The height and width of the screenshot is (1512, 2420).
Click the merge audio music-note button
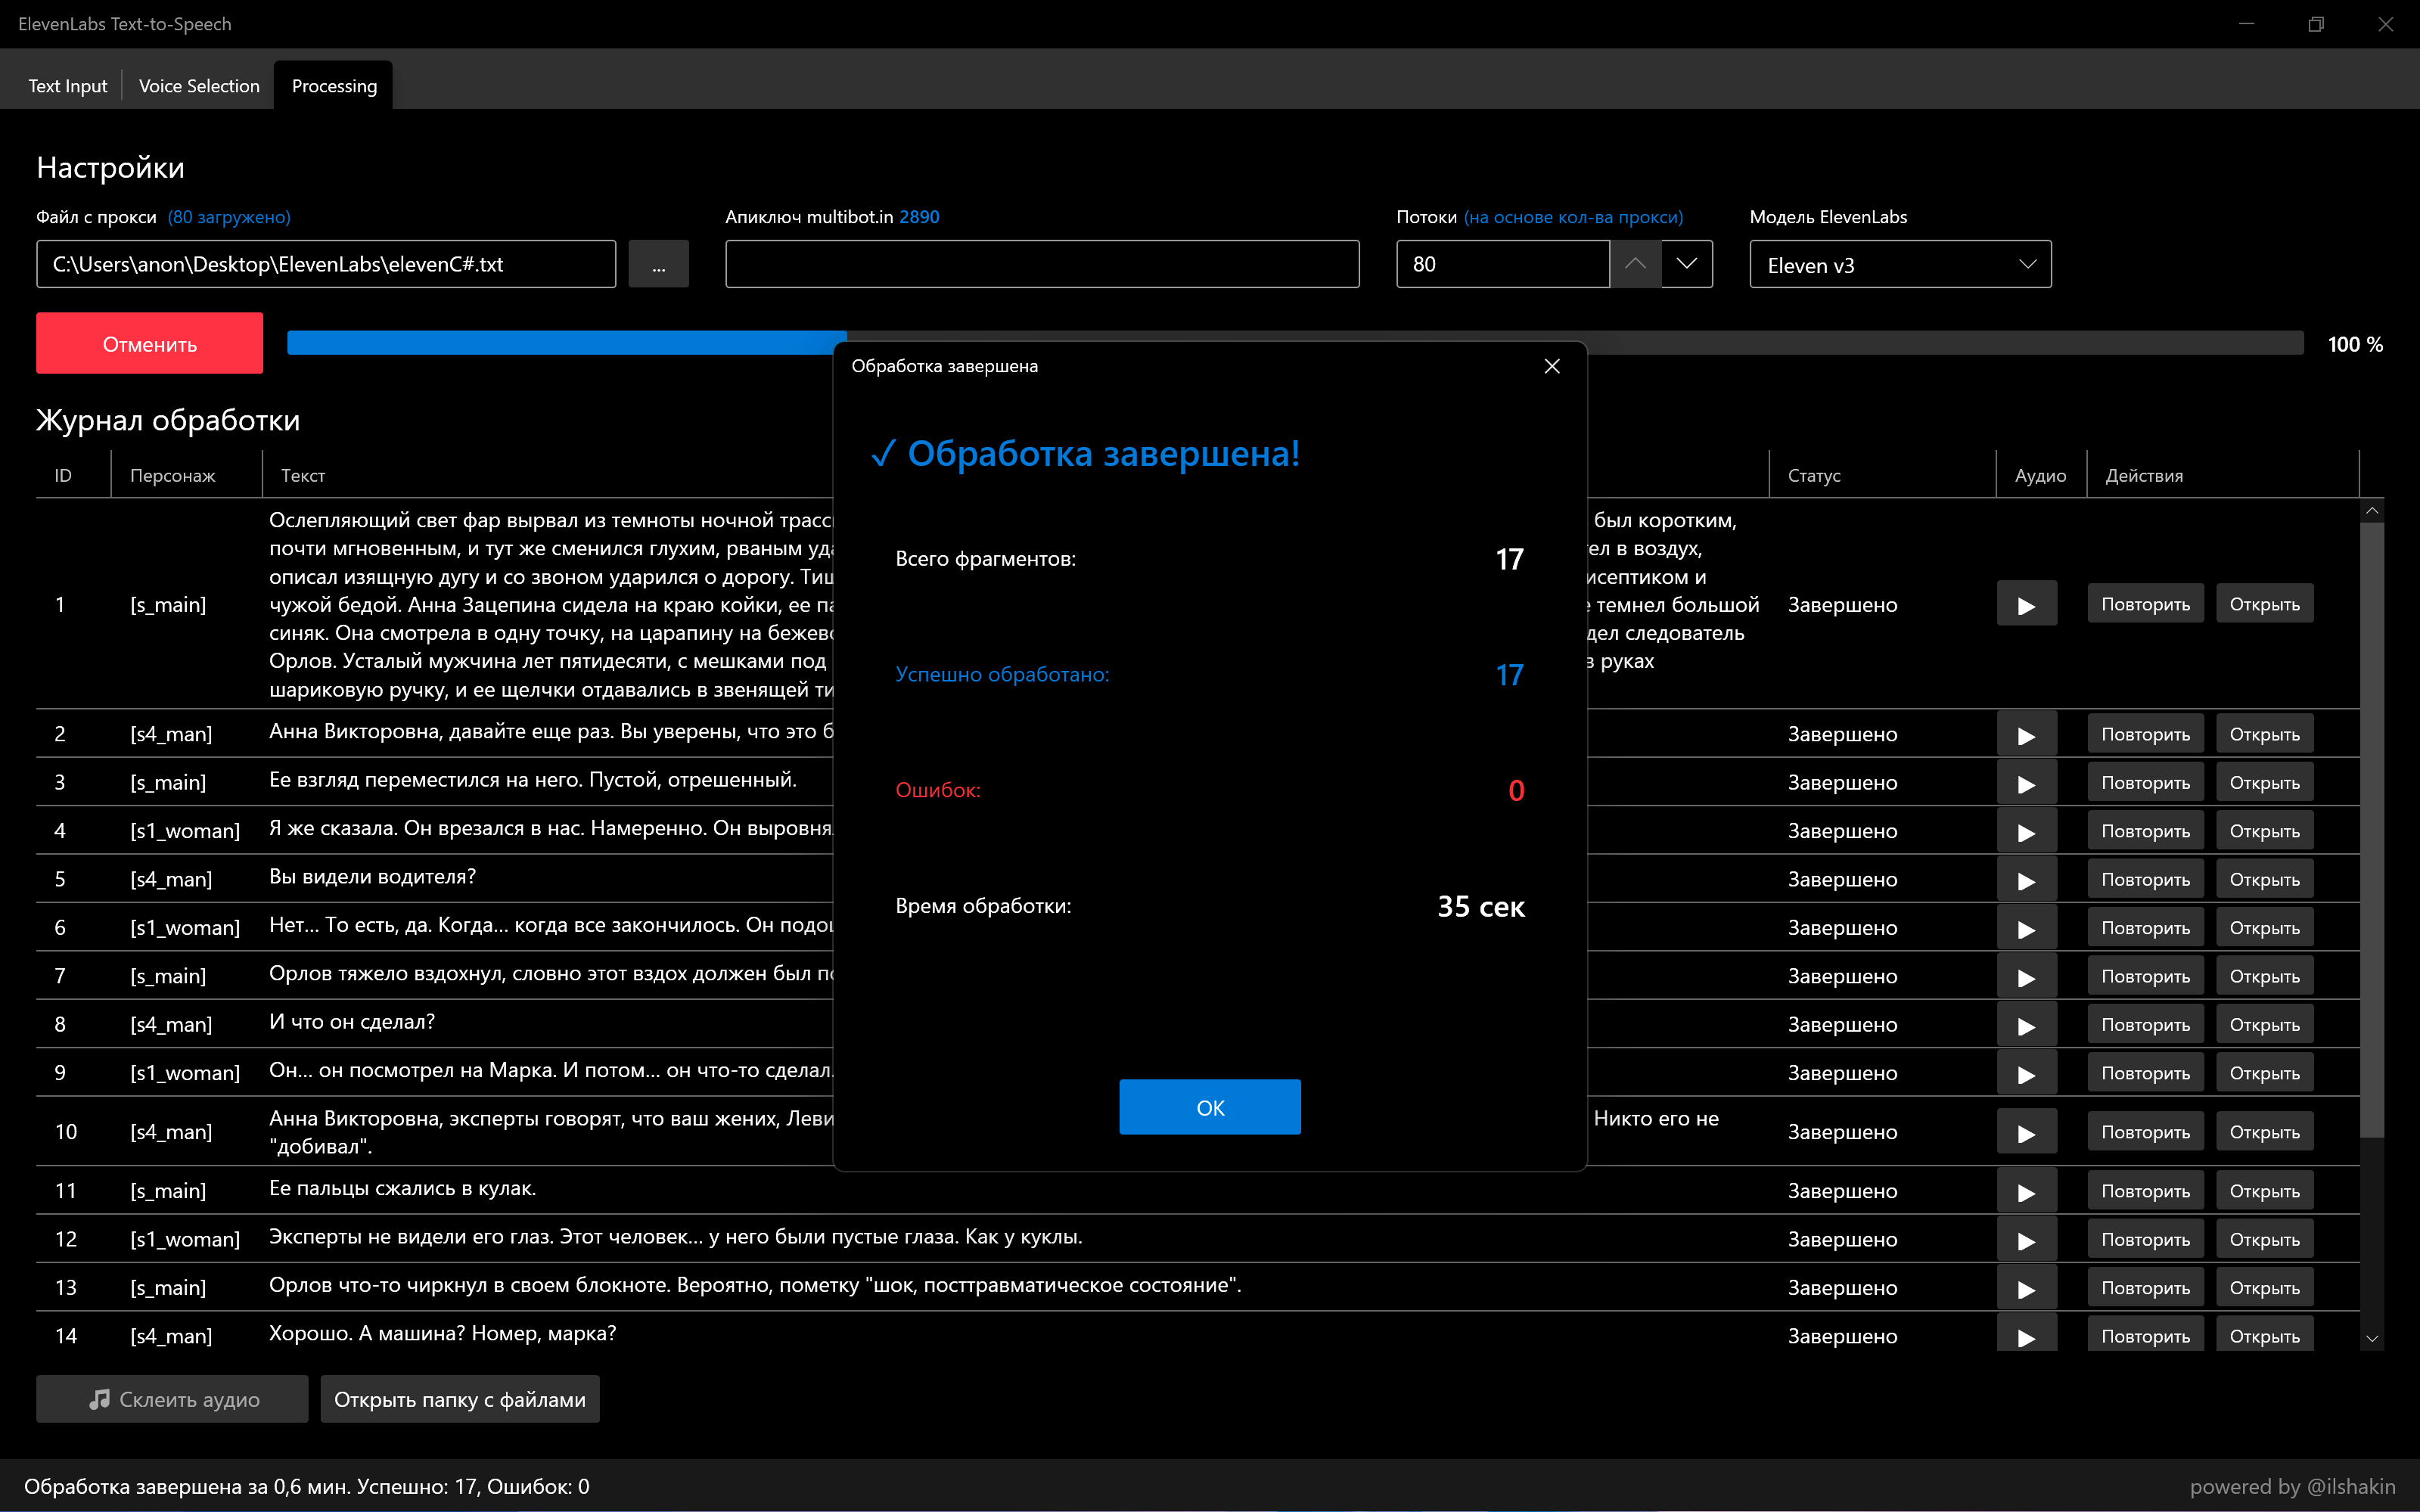[x=172, y=1399]
